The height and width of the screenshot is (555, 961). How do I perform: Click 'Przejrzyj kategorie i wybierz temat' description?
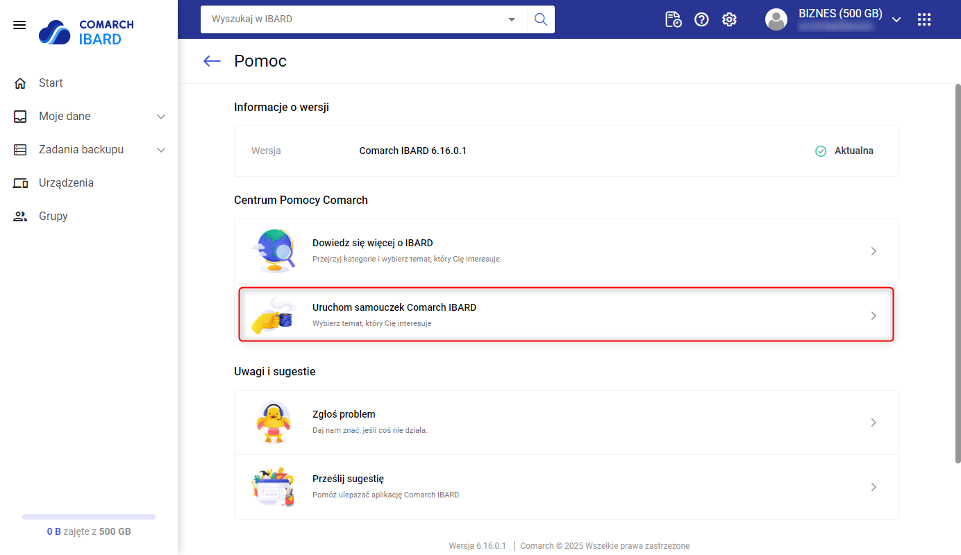[407, 259]
